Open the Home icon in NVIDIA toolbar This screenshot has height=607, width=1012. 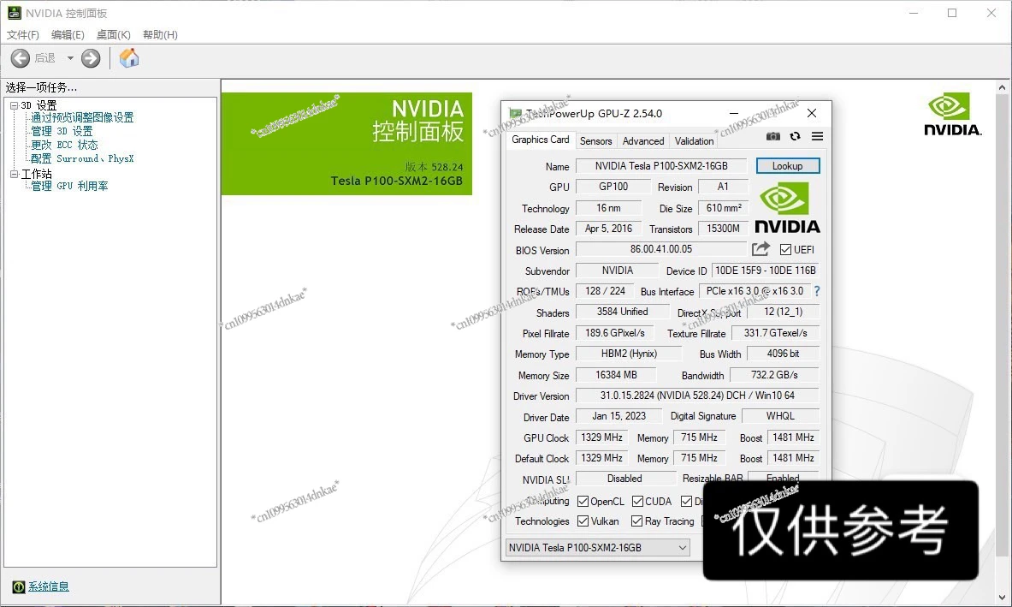[x=129, y=58]
